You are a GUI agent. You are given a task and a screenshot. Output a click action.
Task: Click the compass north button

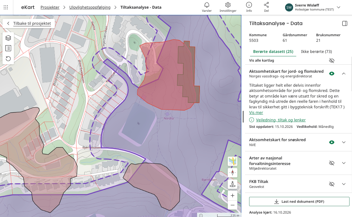(x=233, y=173)
